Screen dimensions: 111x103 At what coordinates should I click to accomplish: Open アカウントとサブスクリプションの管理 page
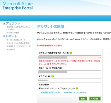pyautogui.click(x=19, y=28)
